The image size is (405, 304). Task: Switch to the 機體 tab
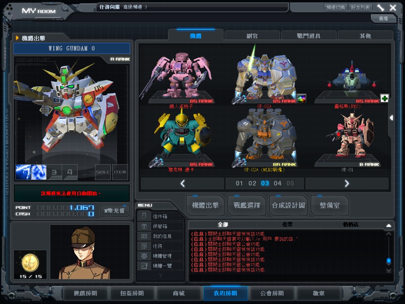point(195,35)
